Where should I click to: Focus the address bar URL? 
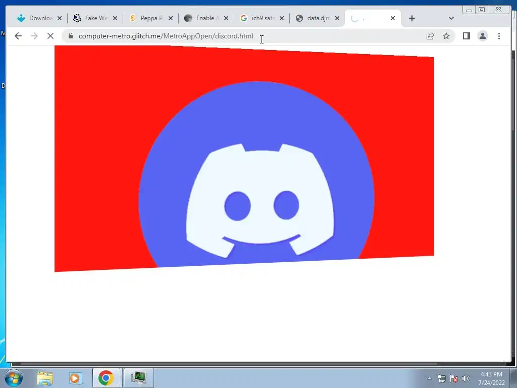click(166, 36)
